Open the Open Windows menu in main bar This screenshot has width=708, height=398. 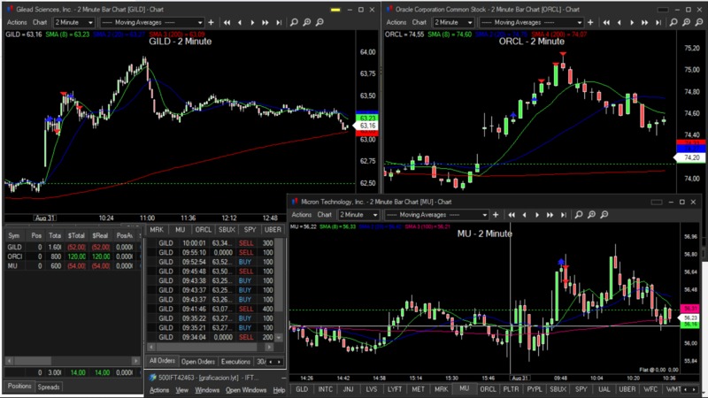point(245,389)
